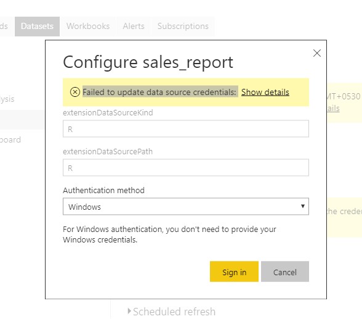The image size is (362, 319).
Task: Switch to the Datasets tab
Action: click(x=37, y=27)
